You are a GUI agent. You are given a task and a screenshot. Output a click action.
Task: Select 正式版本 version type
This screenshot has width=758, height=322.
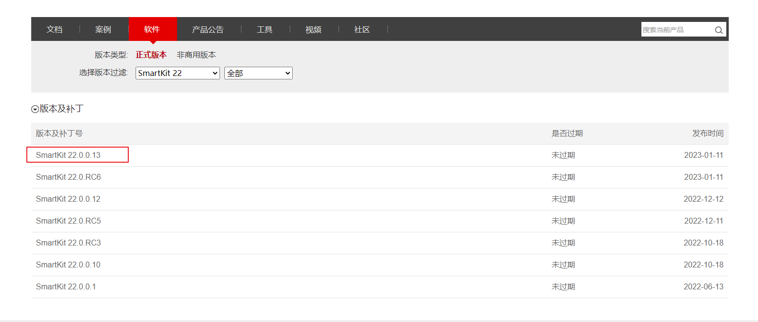(x=151, y=55)
